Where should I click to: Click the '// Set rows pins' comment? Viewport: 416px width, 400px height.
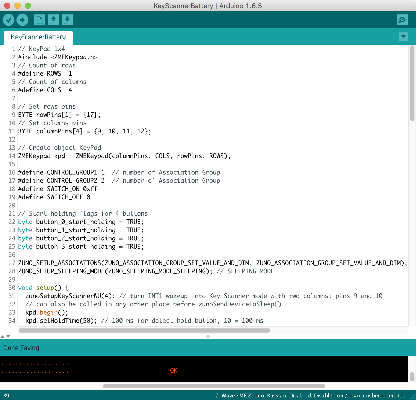[47, 107]
